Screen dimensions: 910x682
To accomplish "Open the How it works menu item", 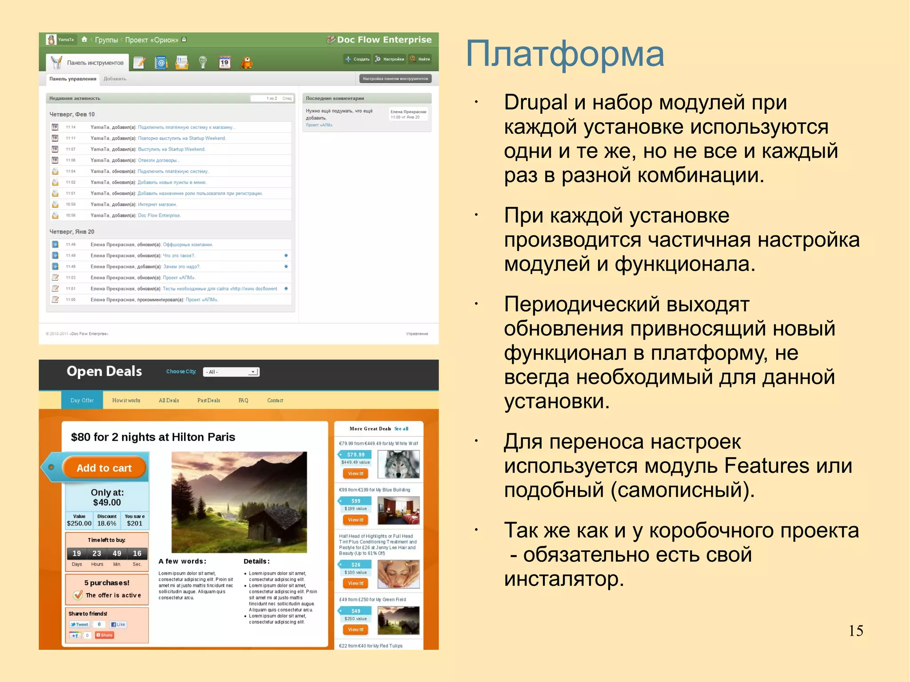I will (126, 400).
